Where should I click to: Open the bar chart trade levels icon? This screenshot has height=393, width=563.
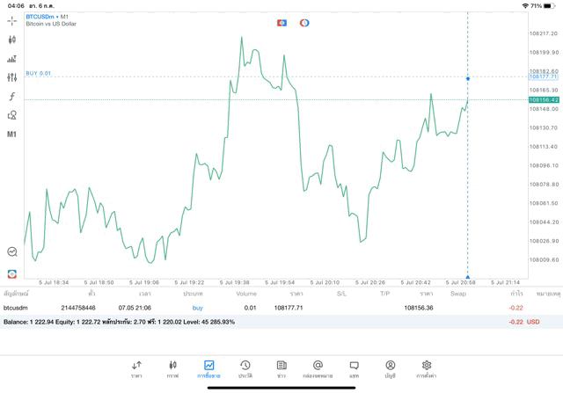click(x=12, y=59)
